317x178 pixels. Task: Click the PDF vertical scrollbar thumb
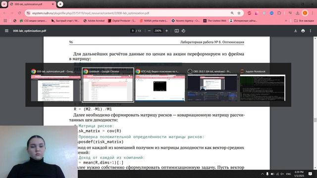(x=315, y=120)
